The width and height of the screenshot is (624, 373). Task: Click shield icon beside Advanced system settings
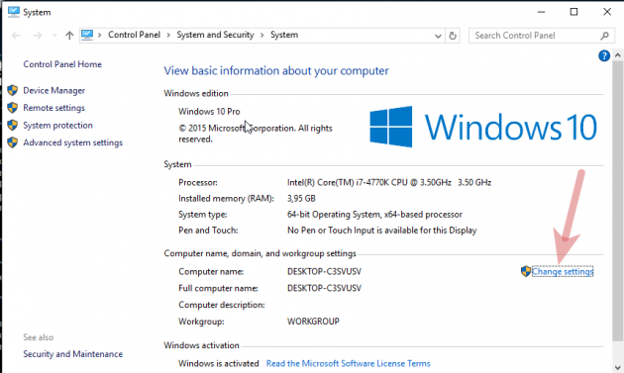12,142
